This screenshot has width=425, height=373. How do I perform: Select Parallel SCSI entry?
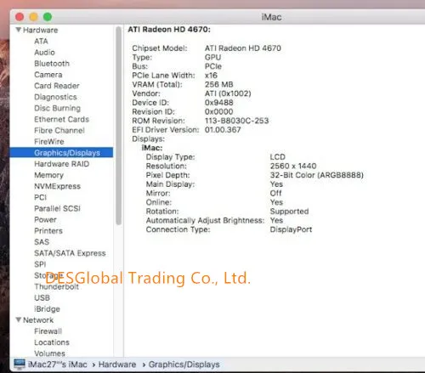(x=57, y=209)
